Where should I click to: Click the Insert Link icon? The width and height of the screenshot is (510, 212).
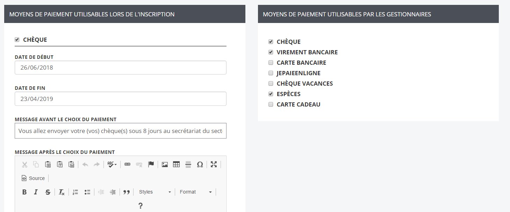(x=127, y=165)
